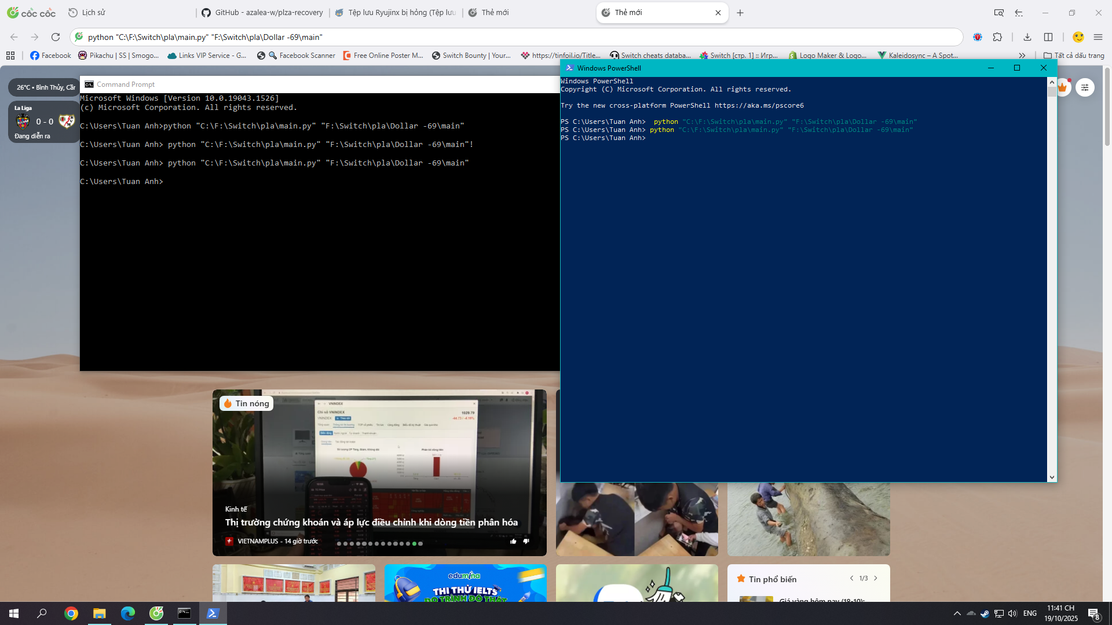Image resolution: width=1112 pixels, height=625 pixels.
Task: Toggle the browser side panel icon
Action: tap(1048, 37)
